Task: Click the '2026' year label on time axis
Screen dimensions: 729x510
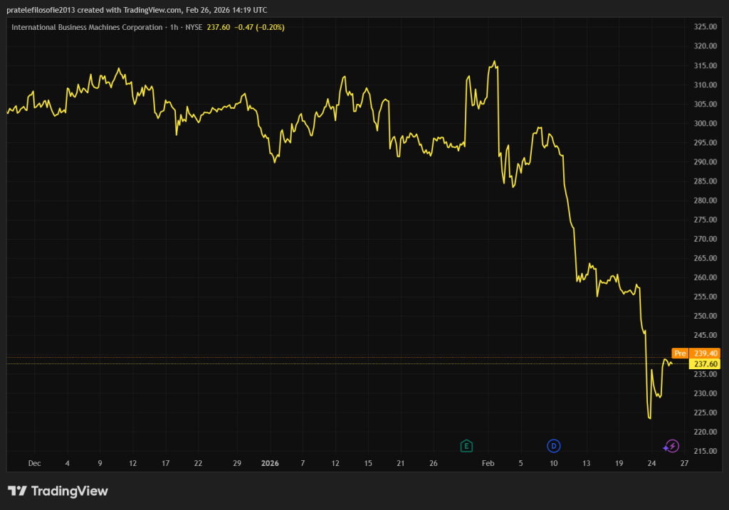Action: 270,463
